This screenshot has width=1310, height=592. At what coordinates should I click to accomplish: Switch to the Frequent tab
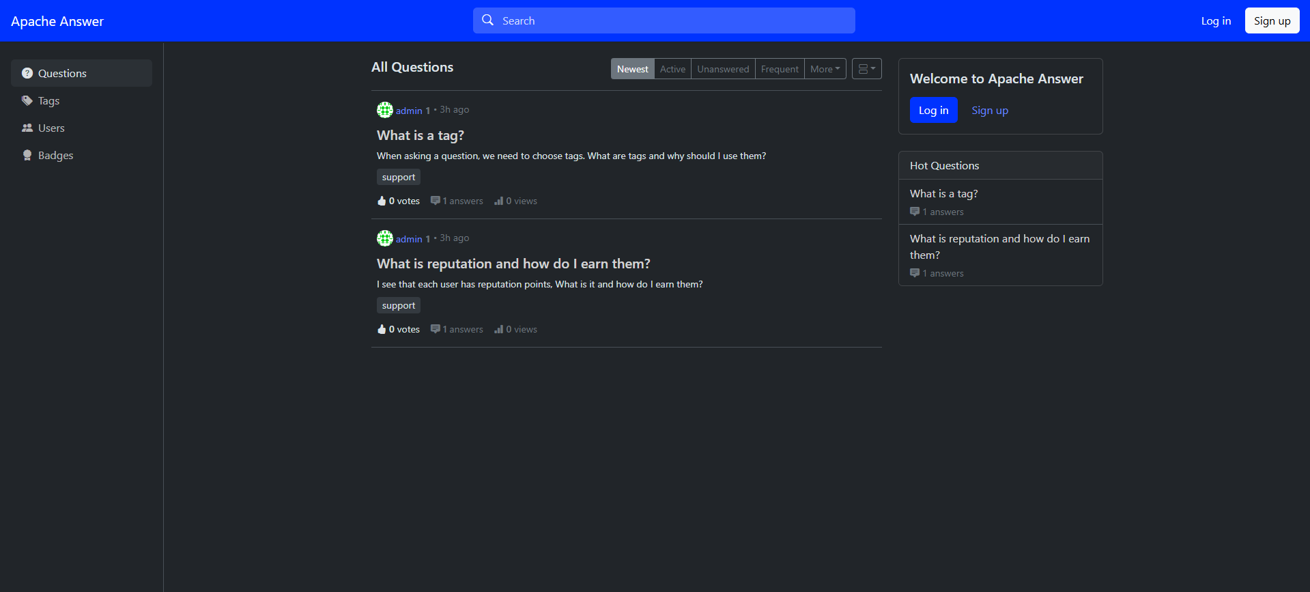[780, 69]
